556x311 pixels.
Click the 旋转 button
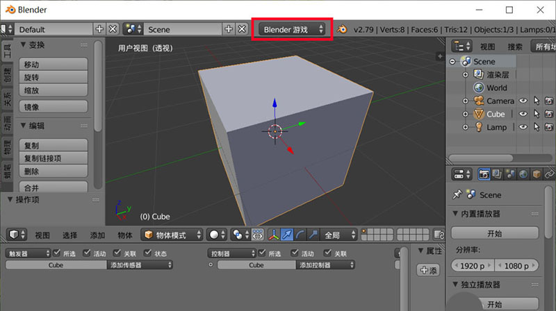pos(54,77)
